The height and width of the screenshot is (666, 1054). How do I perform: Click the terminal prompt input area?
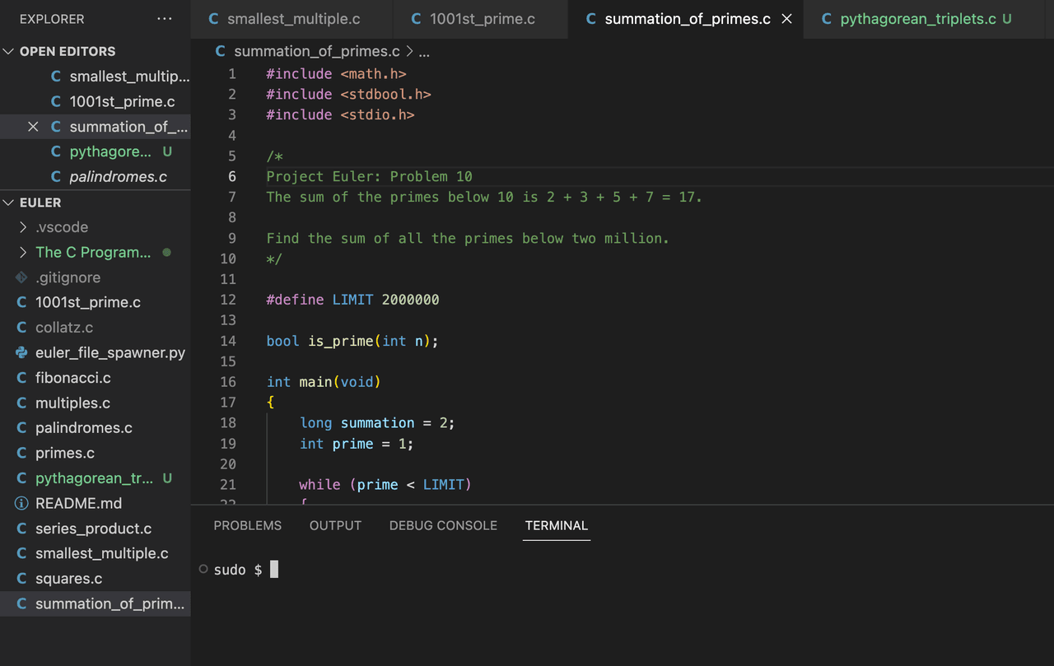(x=274, y=570)
